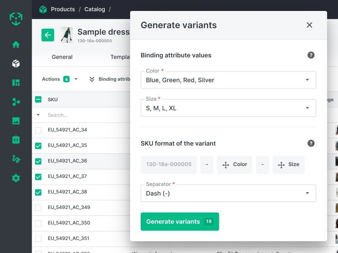This screenshot has width=338, height=253.
Task: Open help for SKU format of the variant
Action: 311,143
